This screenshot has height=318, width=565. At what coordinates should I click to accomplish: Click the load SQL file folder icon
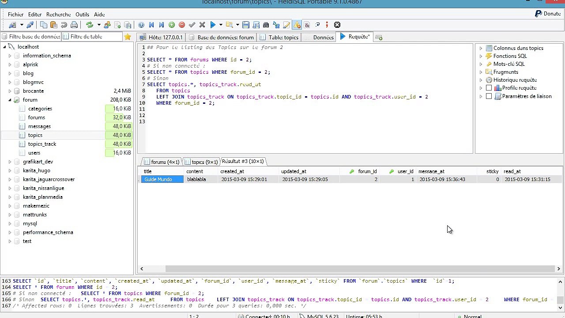pos(229,25)
